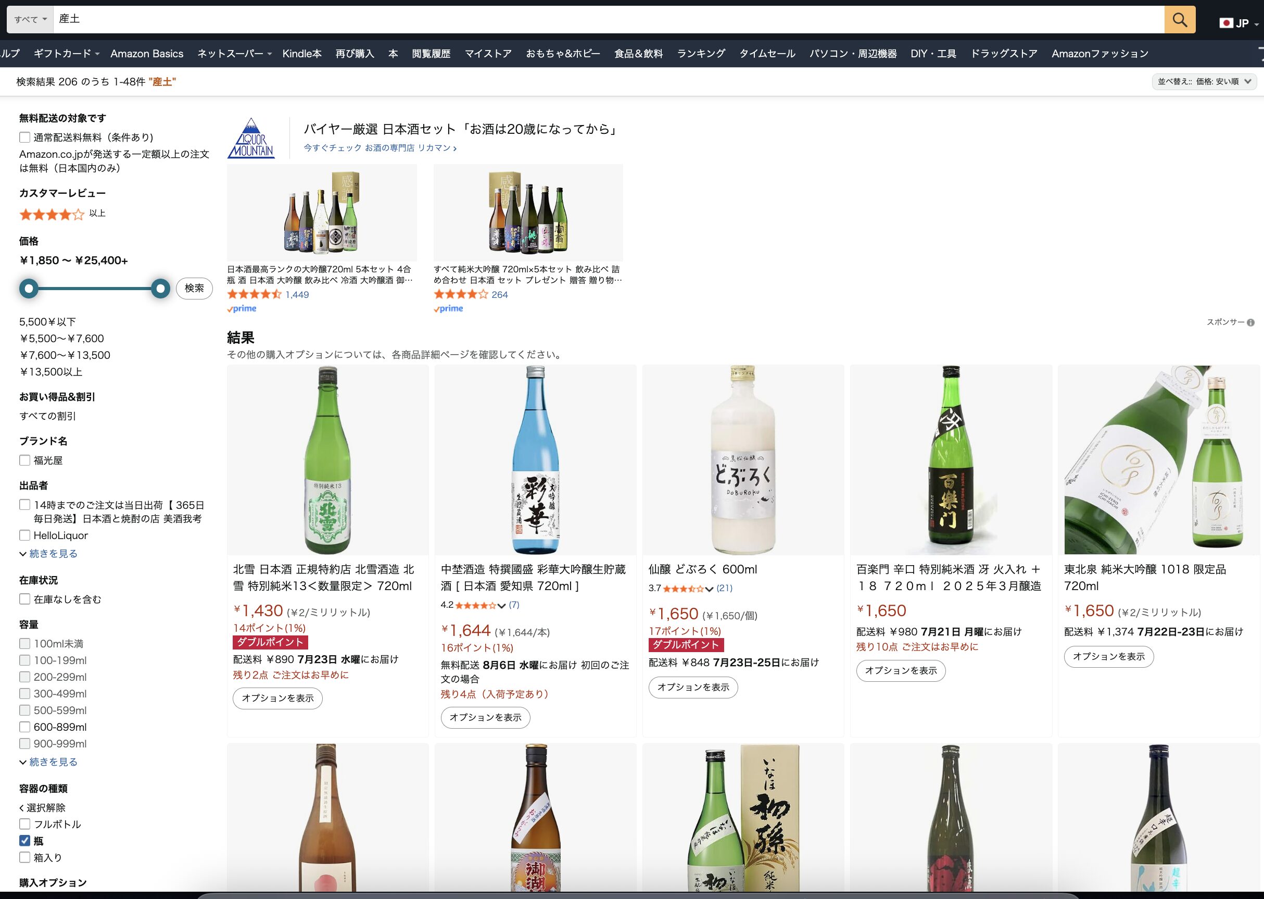Open the ギフトカード nav dropdown
1264x899 pixels.
click(x=67, y=54)
